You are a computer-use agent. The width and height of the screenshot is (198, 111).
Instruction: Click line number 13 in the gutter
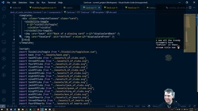point(13,52)
